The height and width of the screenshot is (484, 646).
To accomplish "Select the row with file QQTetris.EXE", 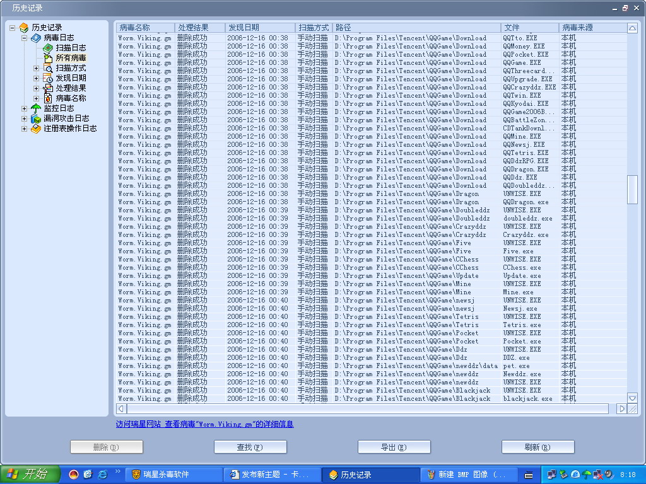I will click(x=372, y=153).
